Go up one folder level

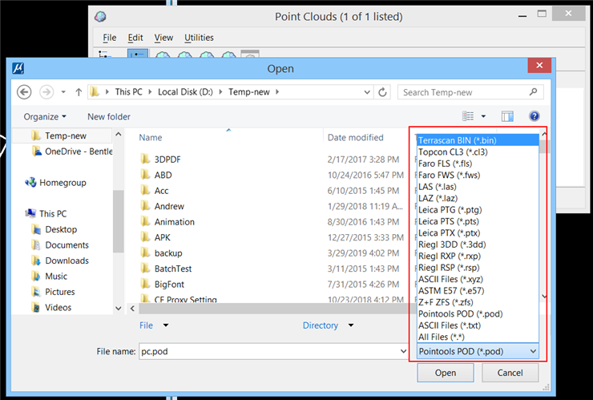[x=79, y=92]
